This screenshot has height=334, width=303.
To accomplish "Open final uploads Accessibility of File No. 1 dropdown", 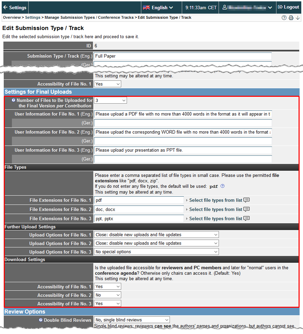I will click(x=108, y=287).
